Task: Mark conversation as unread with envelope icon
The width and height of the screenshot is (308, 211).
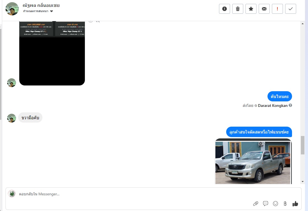Action: tap(264, 9)
